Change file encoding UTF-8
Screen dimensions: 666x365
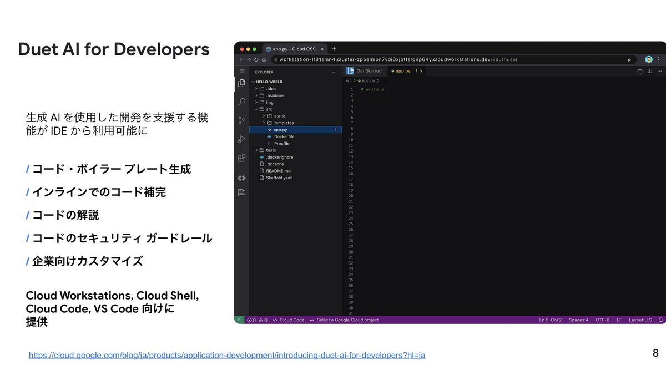coord(602,320)
